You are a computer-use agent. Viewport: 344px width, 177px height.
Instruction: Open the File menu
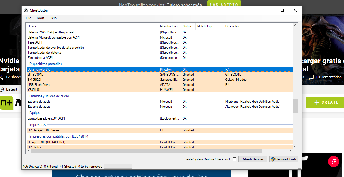pyautogui.click(x=28, y=18)
